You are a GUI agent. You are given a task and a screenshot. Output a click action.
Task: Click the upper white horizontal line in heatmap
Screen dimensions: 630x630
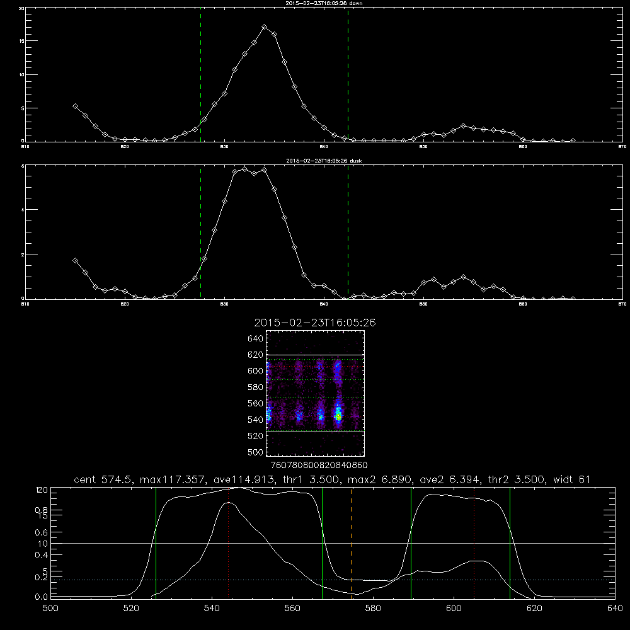click(315, 355)
